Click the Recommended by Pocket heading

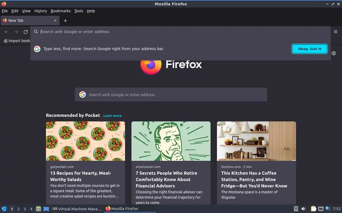tap(73, 115)
